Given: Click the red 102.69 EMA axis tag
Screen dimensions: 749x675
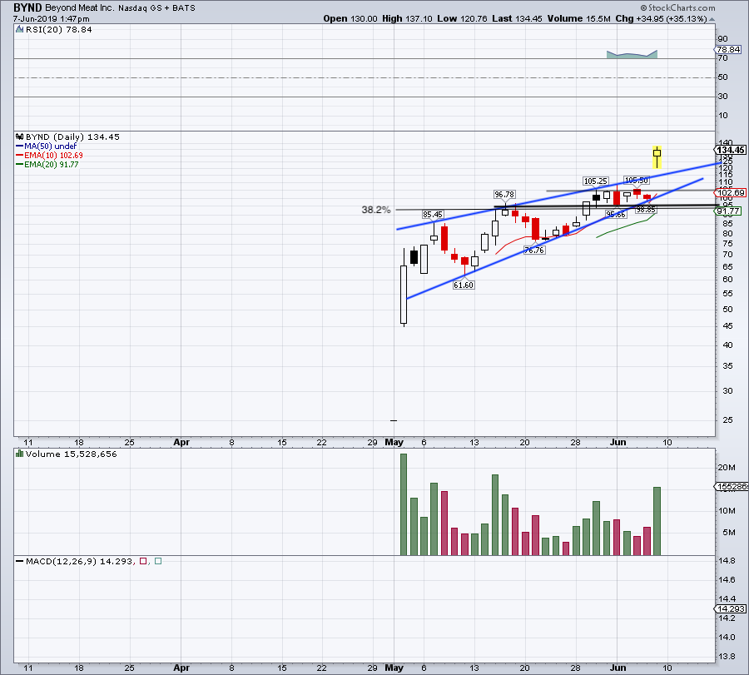Looking at the screenshot, I should (x=731, y=193).
